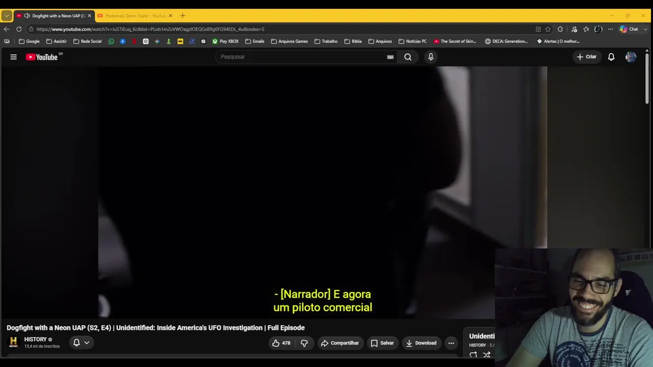Close the Dogfight with a Neon UAP tab
Viewport: 653px width, 367px height.
tap(89, 16)
